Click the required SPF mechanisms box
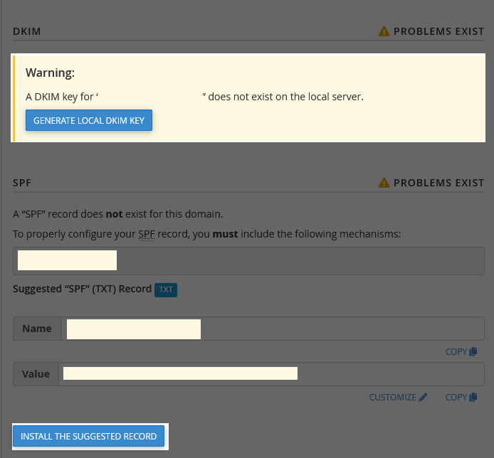 [x=248, y=260]
